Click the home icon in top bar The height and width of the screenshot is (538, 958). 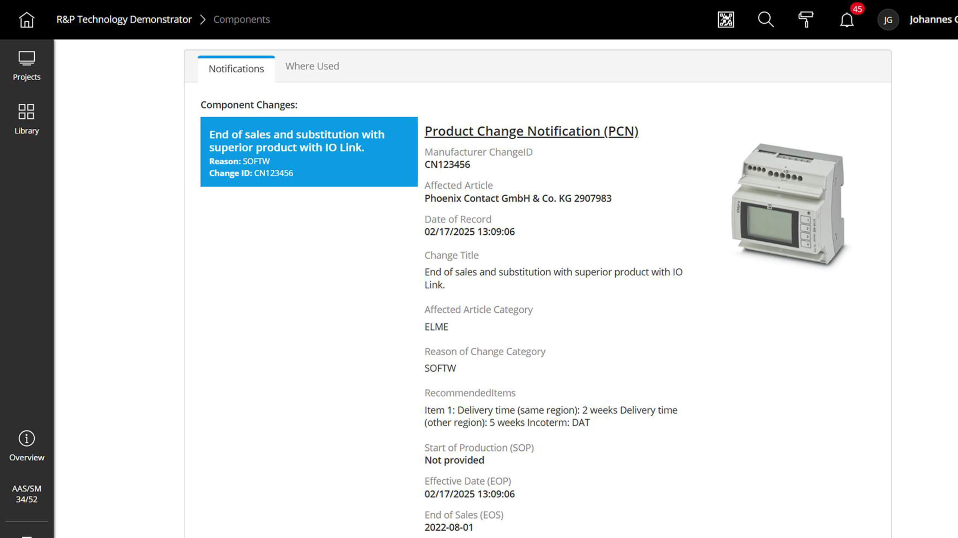pos(27,19)
